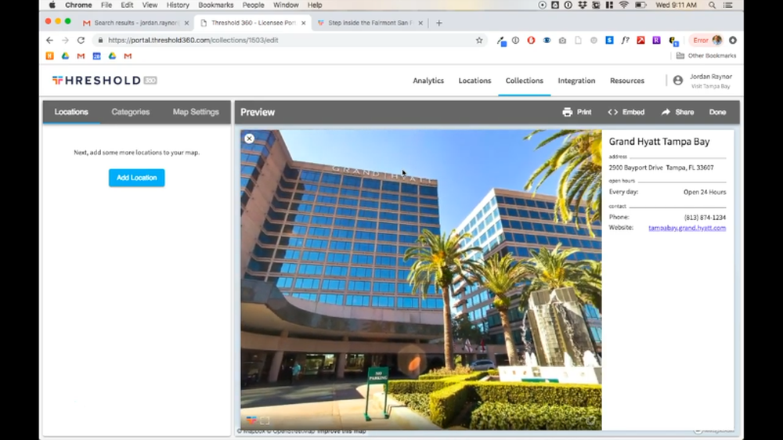
Task: Click the Wi-Fi status icon
Action: pos(624,5)
